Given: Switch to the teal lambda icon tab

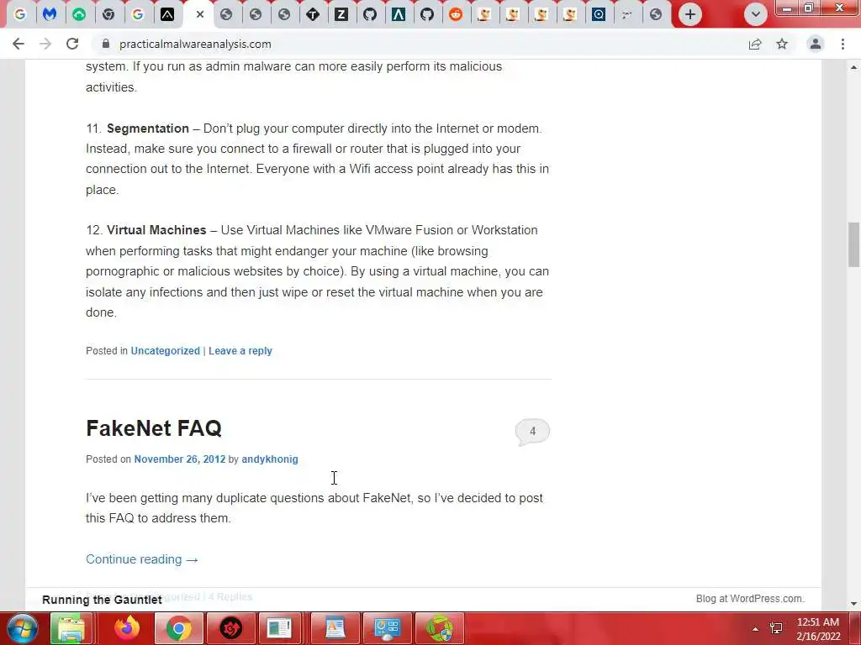Looking at the screenshot, I should tap(399, 14).
